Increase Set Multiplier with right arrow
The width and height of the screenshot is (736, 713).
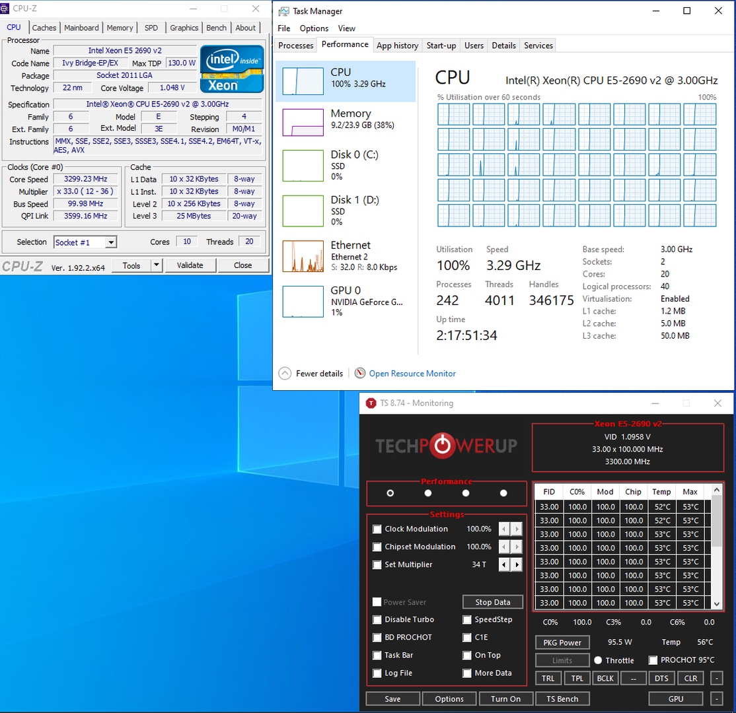tap(517, 564)
